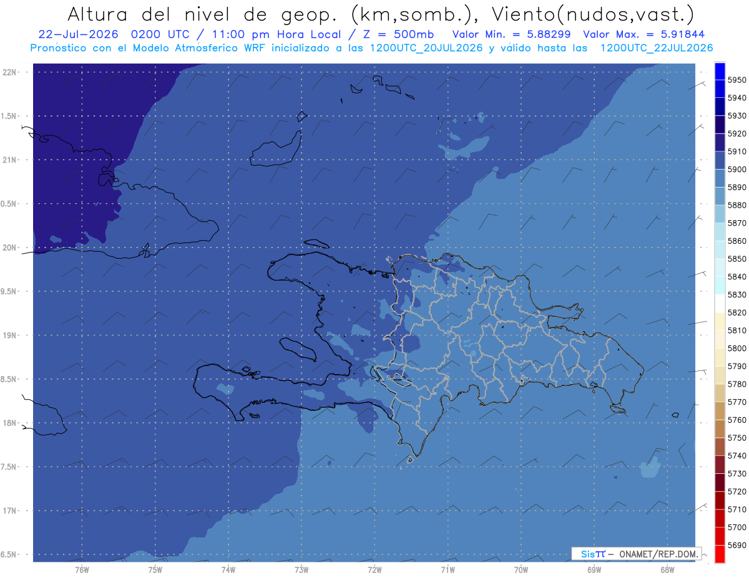
Task: Click the 68W longitude label
Action: (x=667, y=571)
